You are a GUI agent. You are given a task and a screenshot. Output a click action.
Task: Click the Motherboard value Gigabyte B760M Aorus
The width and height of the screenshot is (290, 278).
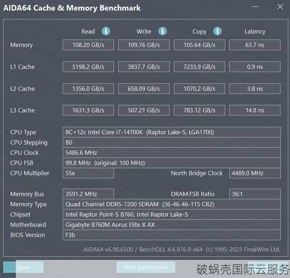[172, 225]
